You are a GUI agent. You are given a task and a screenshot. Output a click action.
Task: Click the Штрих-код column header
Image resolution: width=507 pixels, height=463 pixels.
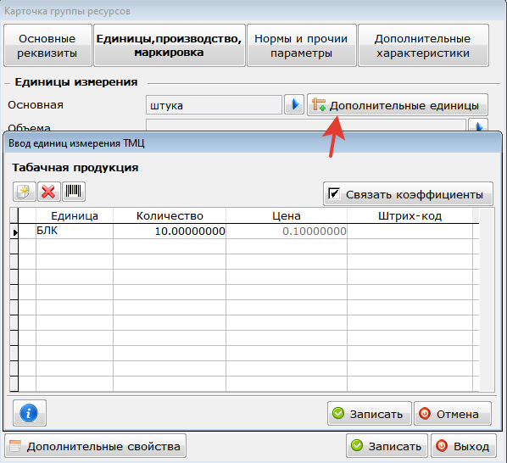(x=409, y=215)
